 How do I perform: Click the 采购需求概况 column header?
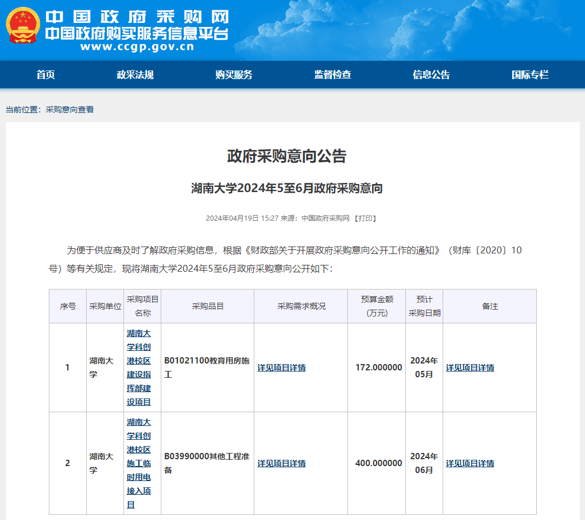pyautogui.click(x=301, y=306)
